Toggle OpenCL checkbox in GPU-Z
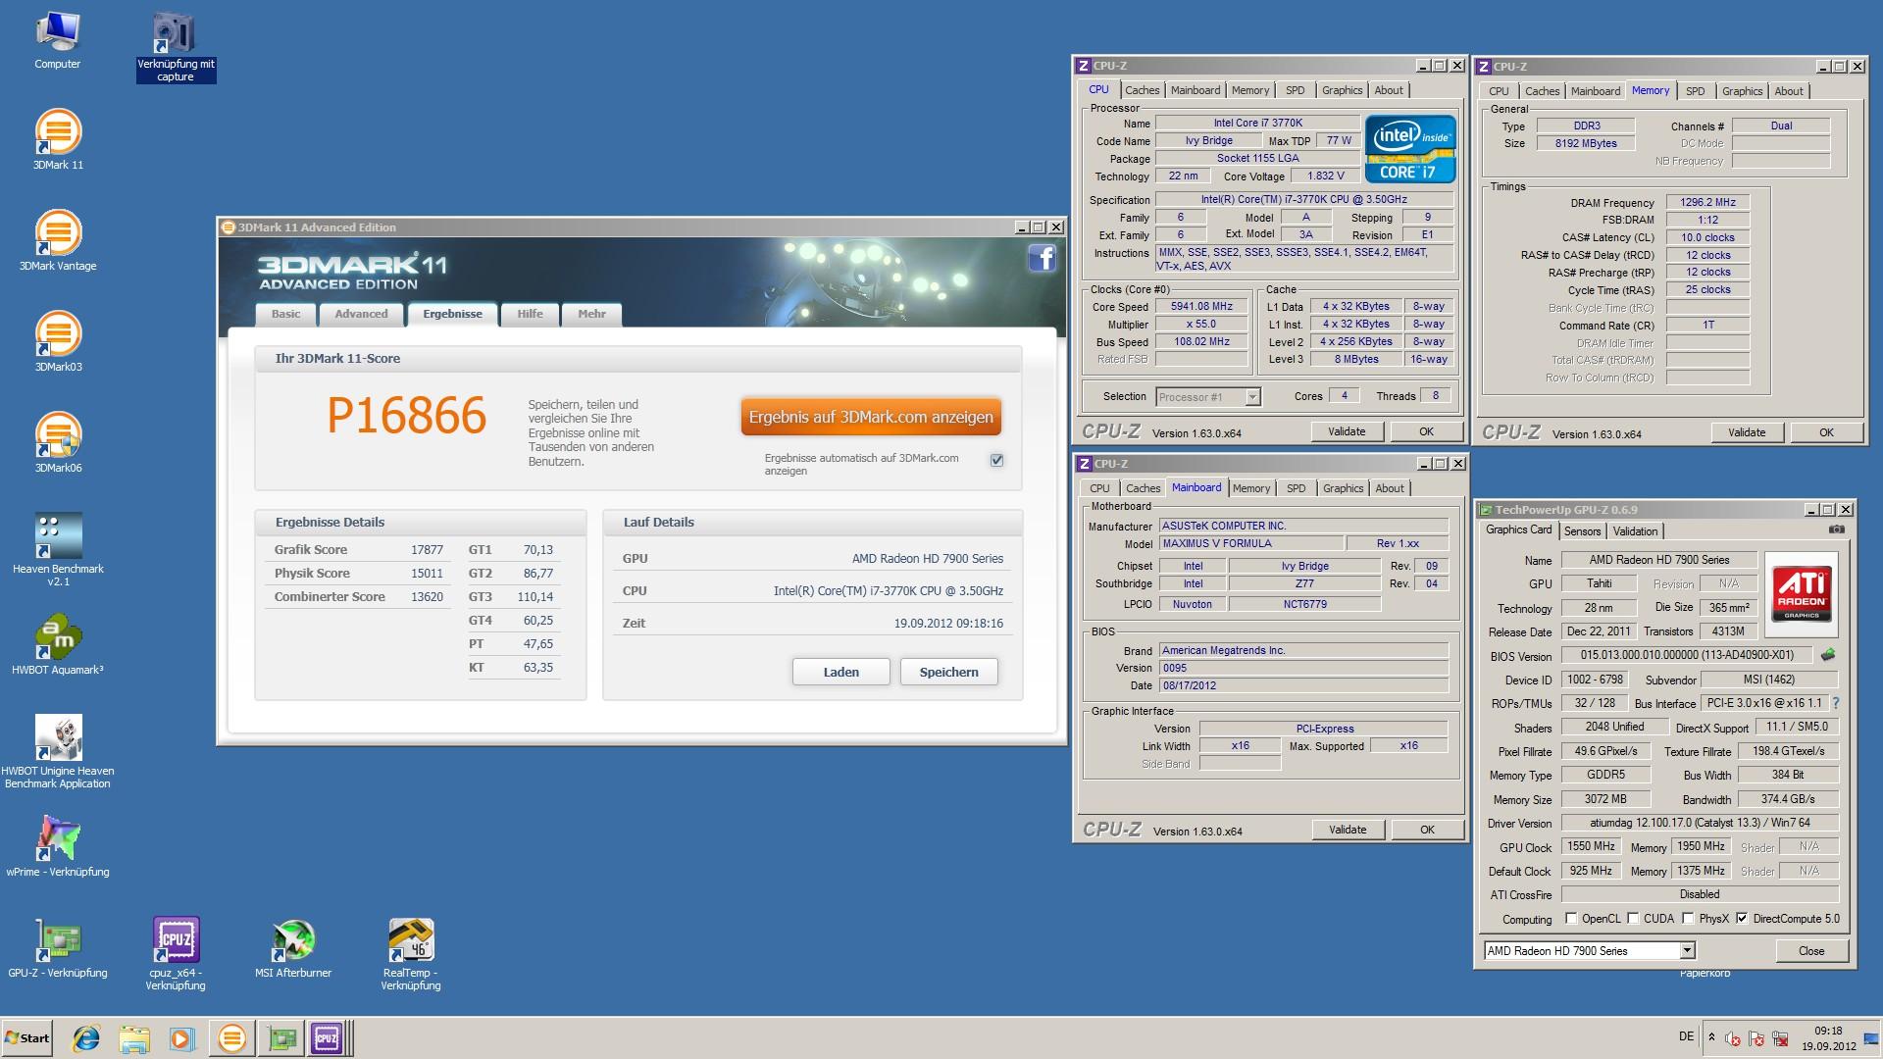Screen dimensions: 1883x1059 (1571, 919)
